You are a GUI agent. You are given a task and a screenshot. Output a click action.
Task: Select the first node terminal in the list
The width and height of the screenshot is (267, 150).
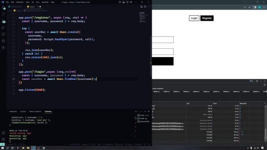pyautogui.click(x=144, y=115)
